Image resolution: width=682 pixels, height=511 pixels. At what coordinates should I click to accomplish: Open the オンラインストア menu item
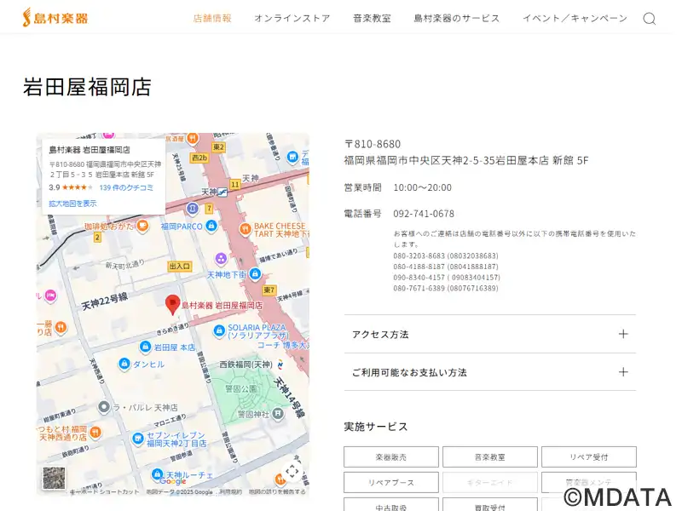[292, 18]
